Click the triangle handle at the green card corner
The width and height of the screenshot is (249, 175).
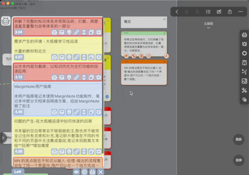coord(166,56)
